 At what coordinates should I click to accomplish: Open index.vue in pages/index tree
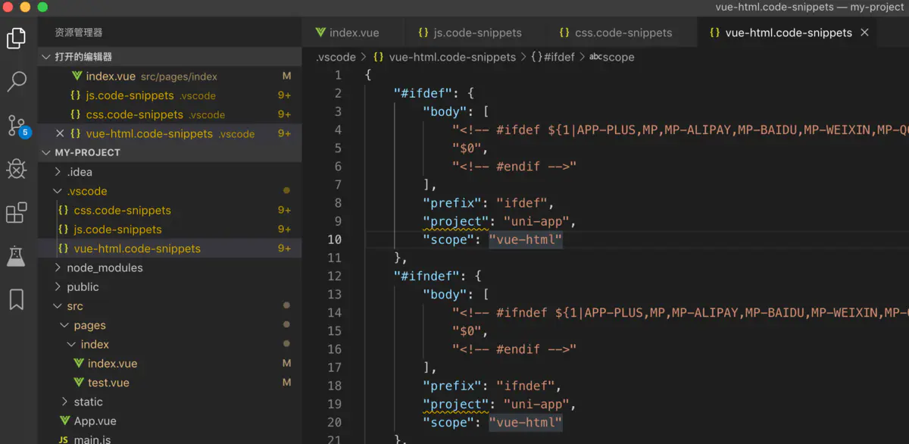(170, 364)
